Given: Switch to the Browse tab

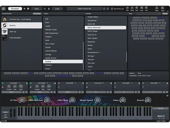Looking at the screenshot, I should pyautogui.click(x=15, y=9).
